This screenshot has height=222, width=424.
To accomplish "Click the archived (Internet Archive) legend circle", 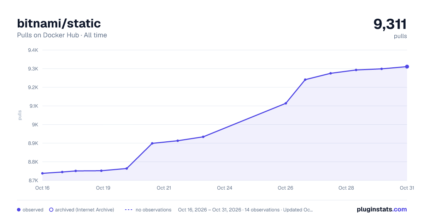I will pos(51,210).
